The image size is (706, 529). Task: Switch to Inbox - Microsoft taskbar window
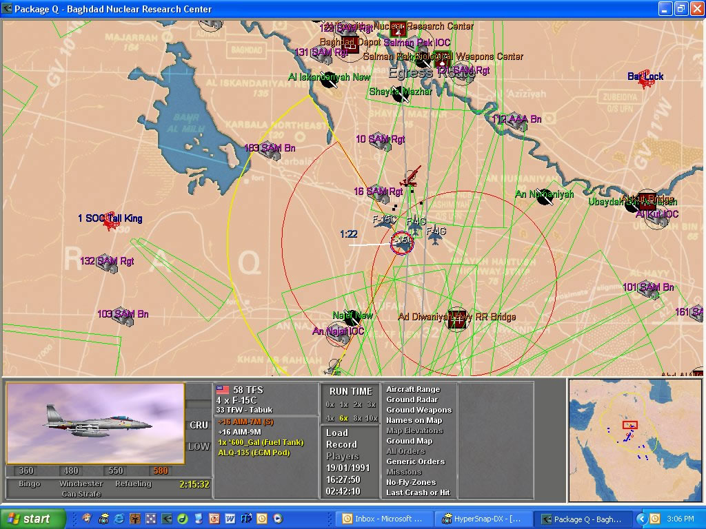click(387, 519)
